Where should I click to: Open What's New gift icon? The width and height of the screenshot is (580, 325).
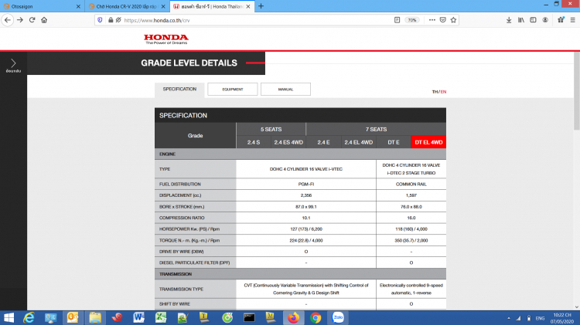click(x=561, y=20)
